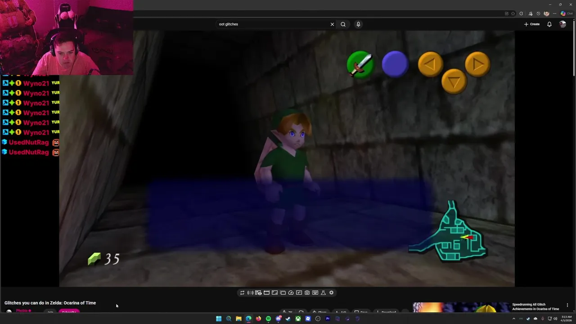Screen dimensions: 576x324
Task: Open Windows taskbar search
Action: click(229, 319)
